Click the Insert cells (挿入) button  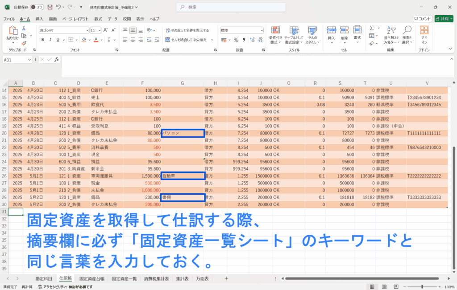[x=332, y=35]
